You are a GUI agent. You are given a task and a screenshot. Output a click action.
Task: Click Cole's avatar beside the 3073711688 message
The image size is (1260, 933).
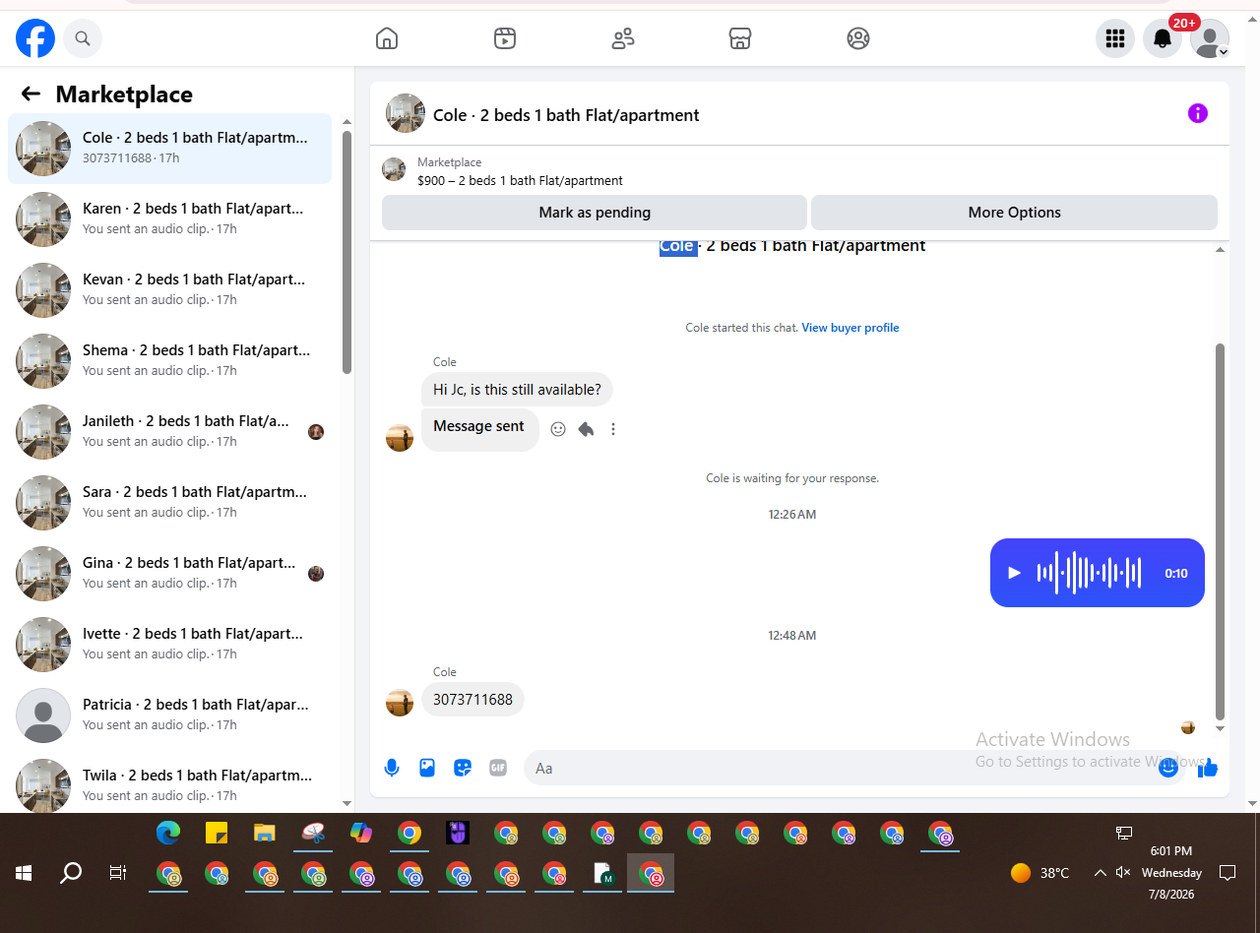[400, 703]
